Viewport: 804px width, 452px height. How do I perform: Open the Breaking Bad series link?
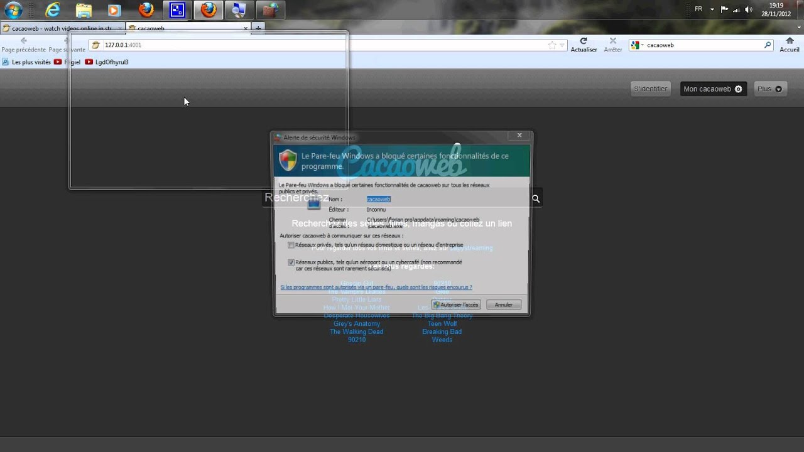pos(442,331)
